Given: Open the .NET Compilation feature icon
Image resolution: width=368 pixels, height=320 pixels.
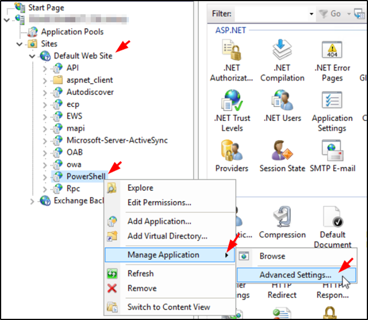Looking at the screenshot, I should tap(282, 53).
